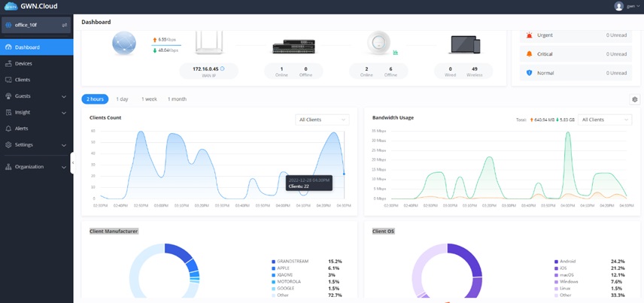Toggle GRANDSTREAM legend color swatch
Viewport: 644px width, 303px height.
(274, 262)
